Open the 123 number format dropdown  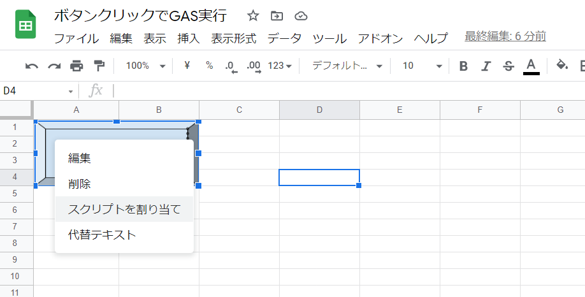coord(280,66)
